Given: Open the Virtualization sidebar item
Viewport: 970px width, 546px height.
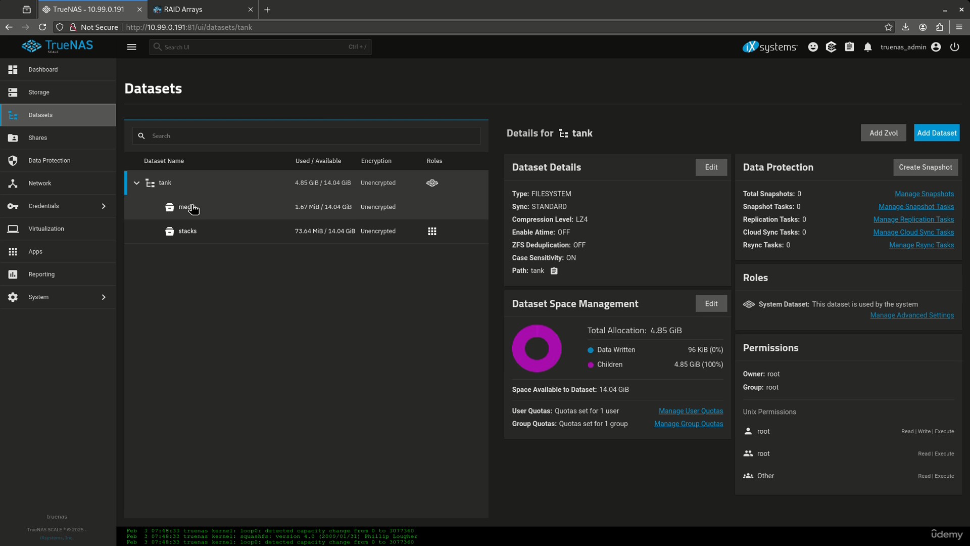Looking at the screenshot, I should [58, 229].
